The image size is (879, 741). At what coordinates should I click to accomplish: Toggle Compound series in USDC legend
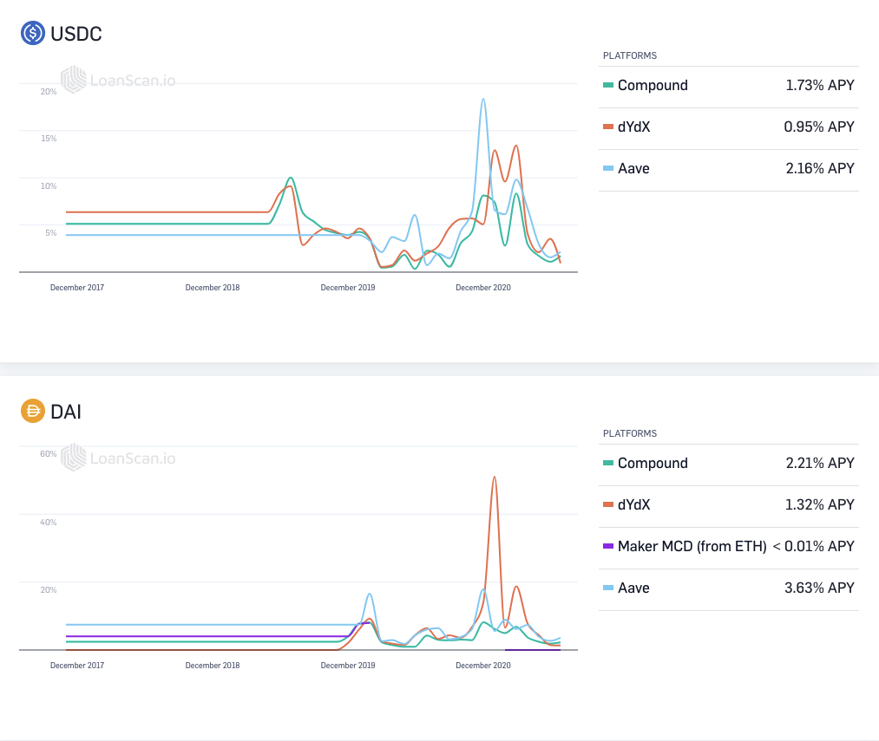[x=729, y=85]
